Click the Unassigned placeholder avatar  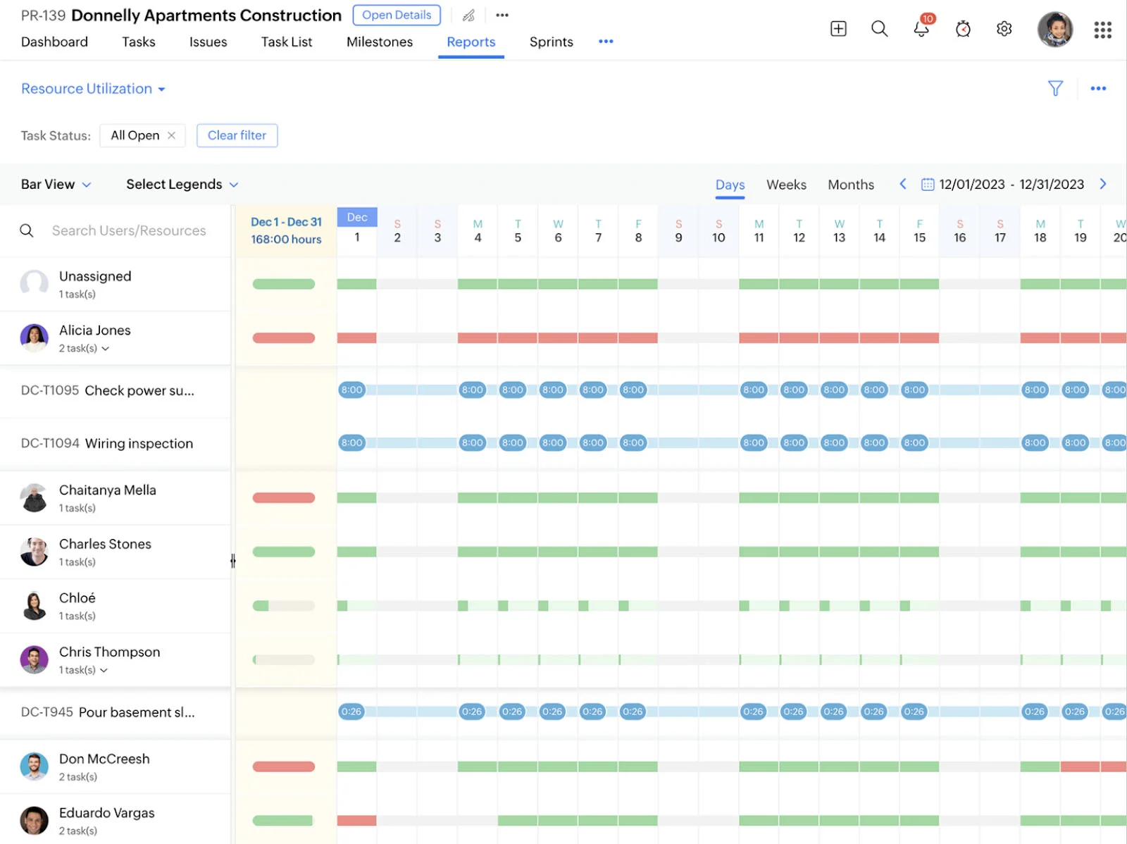pos(34,284)
